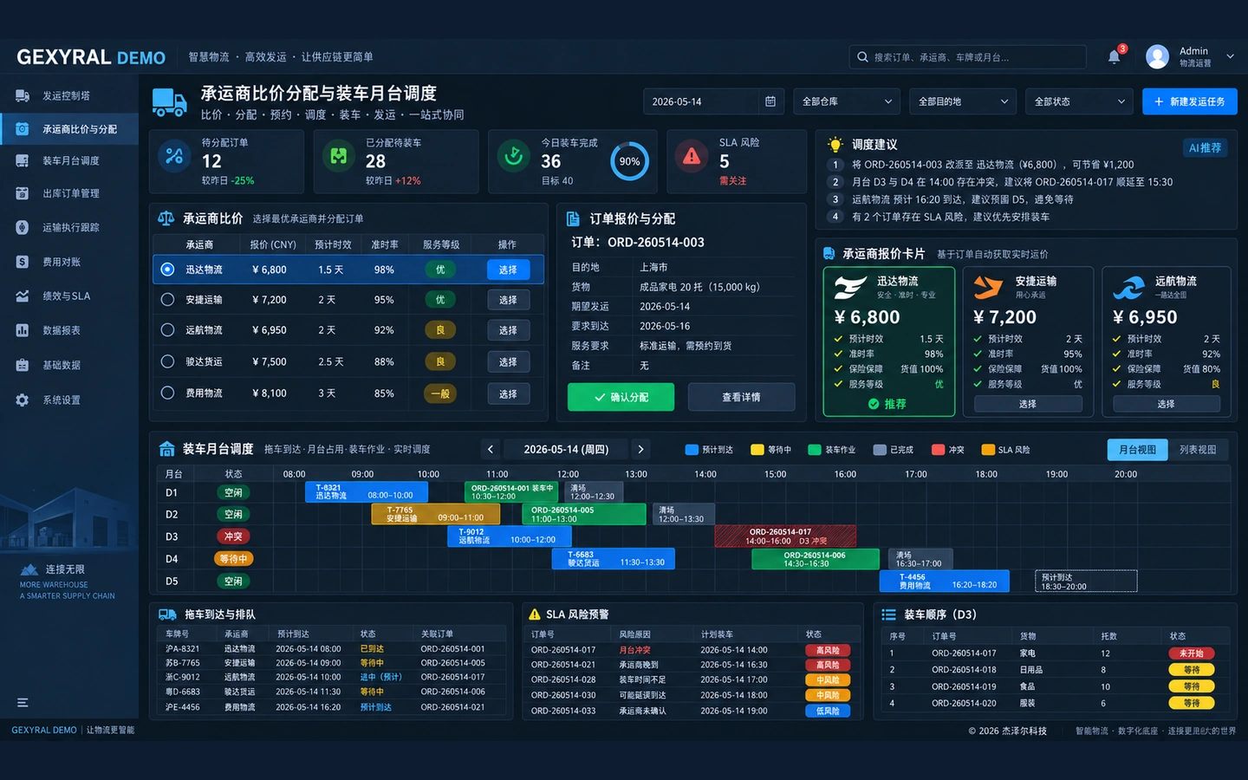Click the 90% completion progress ring
The height and width of the screenshot is (780, 1248).
pos(629,161)
